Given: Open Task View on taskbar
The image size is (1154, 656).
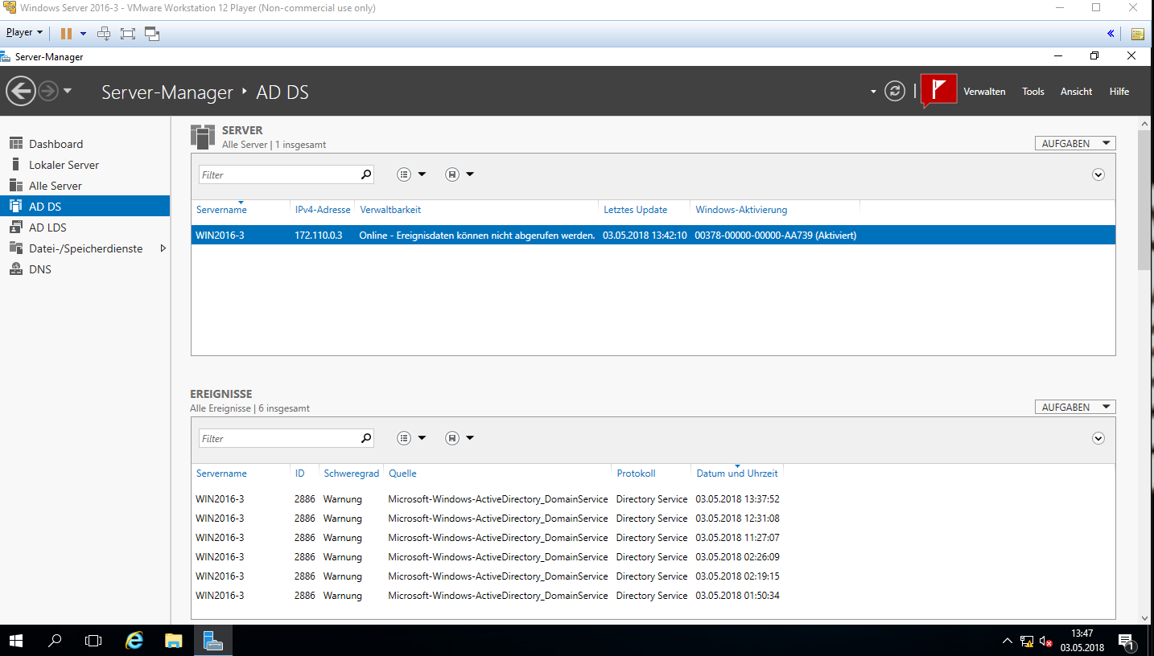Looking at the screenshot, I should coord(93,641).
